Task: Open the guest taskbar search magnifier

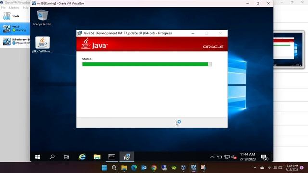Action: (x=52, y=157)
